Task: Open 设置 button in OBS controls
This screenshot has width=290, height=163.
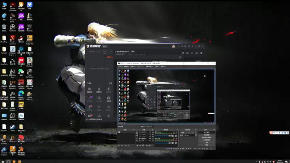Action: (x=207, y=142)
